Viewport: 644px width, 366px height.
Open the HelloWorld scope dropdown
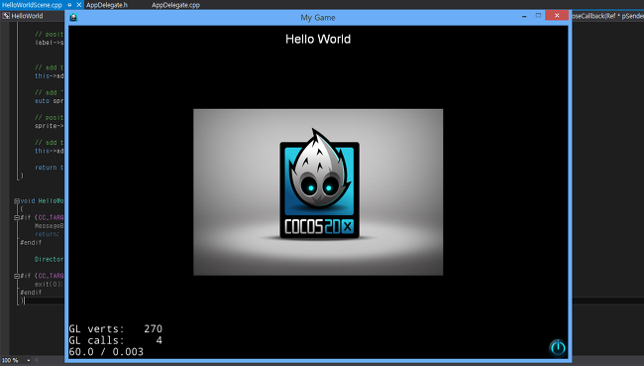pos(32,16)
